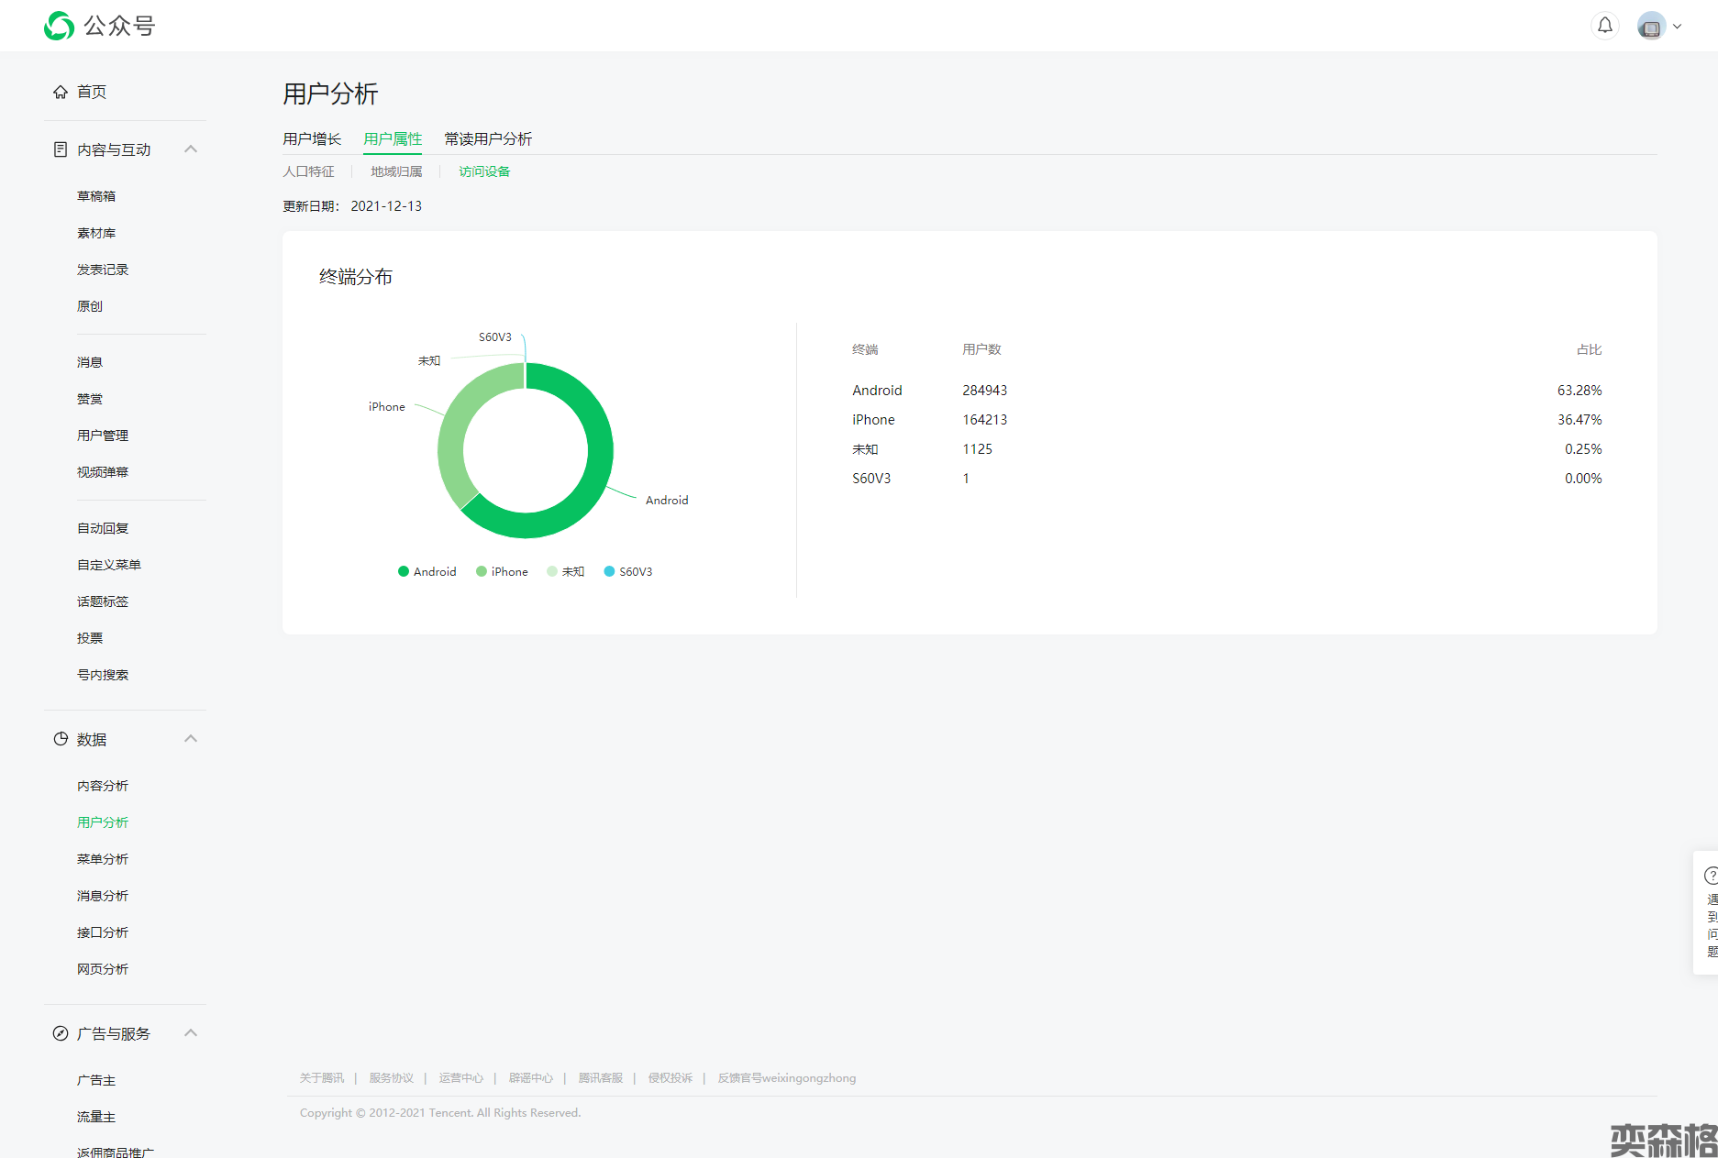This screenshot has width=1718, height=1158.
Task: Open the notification bell
Action: click(1604, 26)
